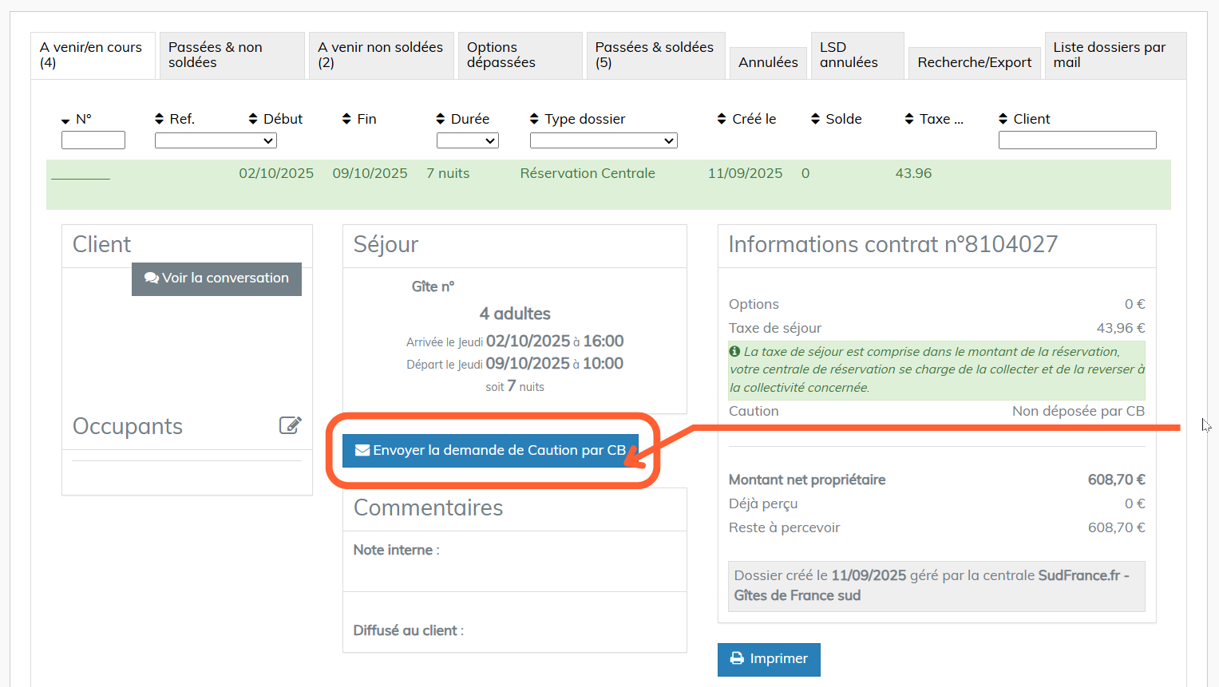Click the edit Occupants pencil icon
The height and width of the screenshot is (687, 1219).
click(x=290, y=425)
